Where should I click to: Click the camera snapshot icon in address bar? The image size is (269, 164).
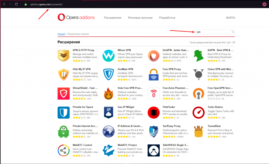264,4
